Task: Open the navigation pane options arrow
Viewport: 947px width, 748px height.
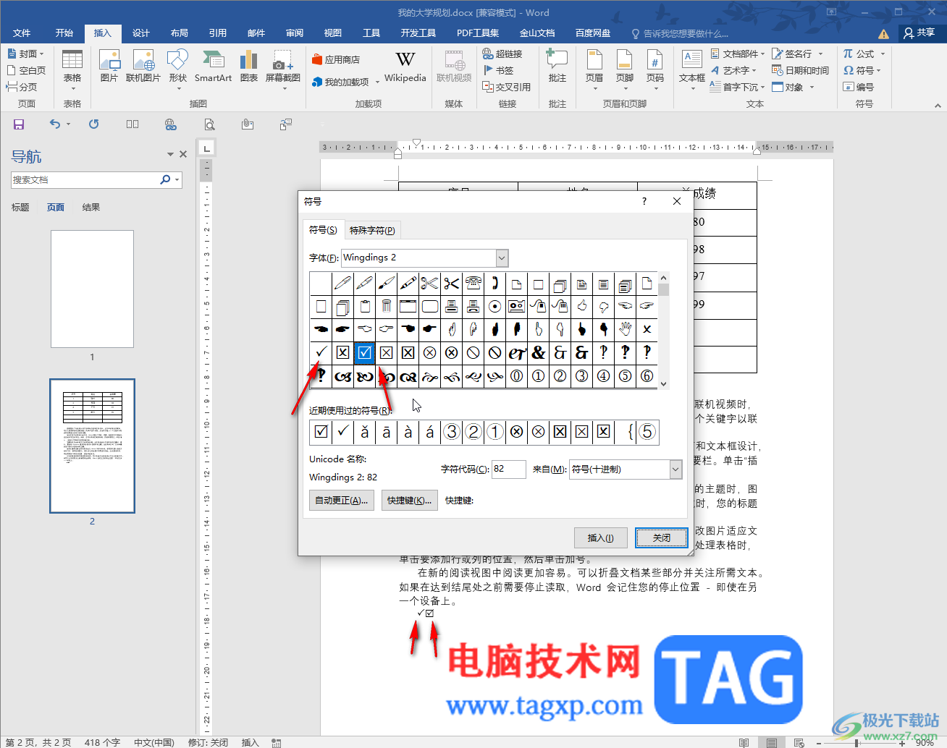Action: [x=170, y=154]
